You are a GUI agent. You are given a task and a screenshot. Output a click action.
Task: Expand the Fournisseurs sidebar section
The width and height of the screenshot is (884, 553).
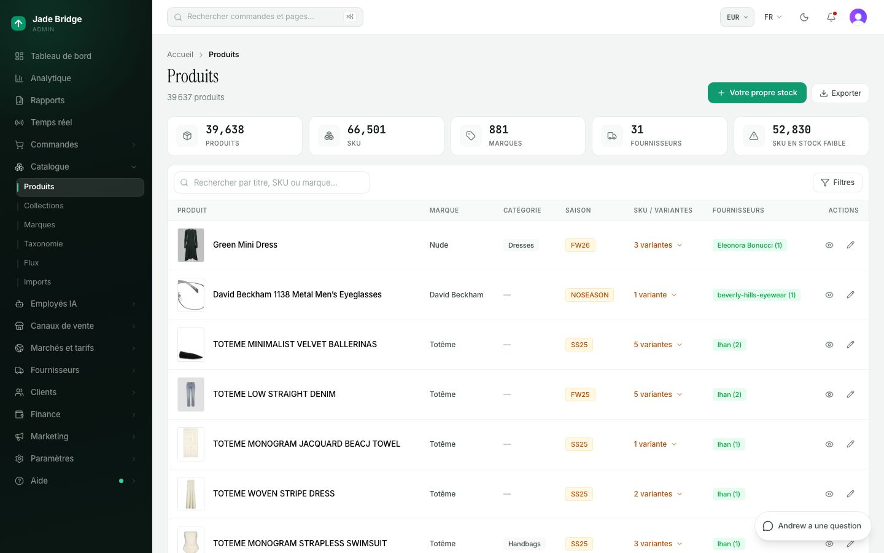[76, 370]
